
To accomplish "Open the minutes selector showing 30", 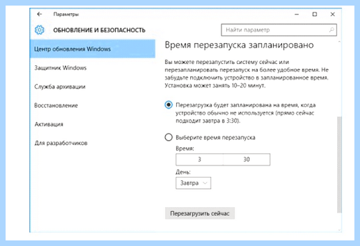I will click(x=247, y=159).
